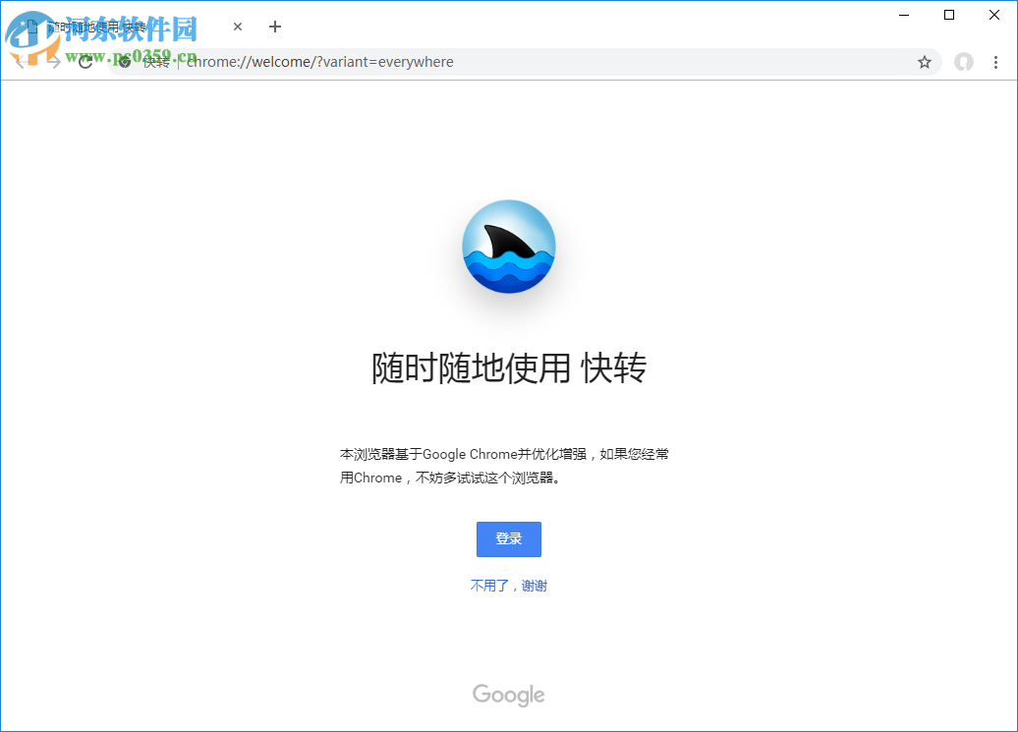
Task: Click the site security badge in address bar
Action: tap(123, 61)
